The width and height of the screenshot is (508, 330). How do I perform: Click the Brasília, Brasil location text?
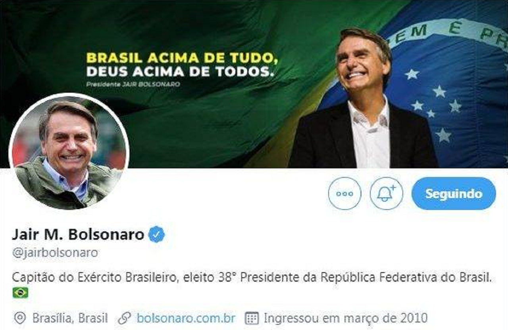click(x=70, y=318)
